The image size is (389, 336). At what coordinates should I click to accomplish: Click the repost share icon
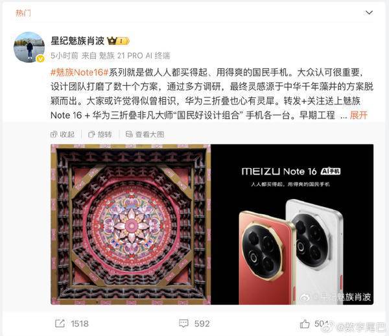coord(60,323)
